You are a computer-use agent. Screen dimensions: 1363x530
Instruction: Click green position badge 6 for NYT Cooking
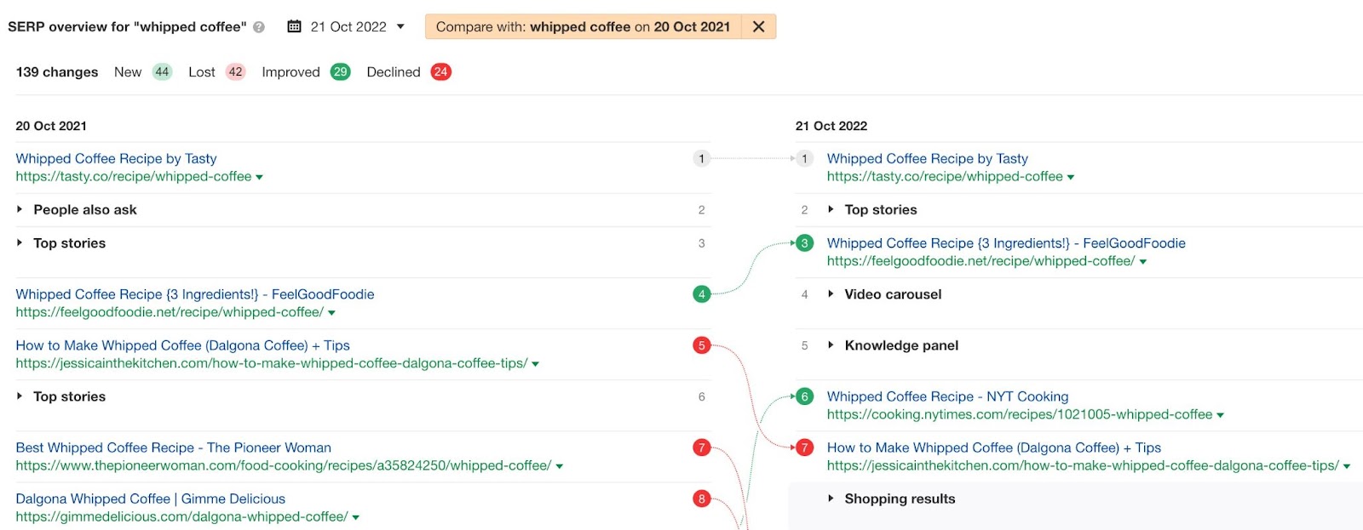804,396
